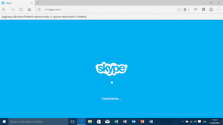Add page to favorites with star
Viewport: 223px width, 125px height.
(x=185, y=9)
